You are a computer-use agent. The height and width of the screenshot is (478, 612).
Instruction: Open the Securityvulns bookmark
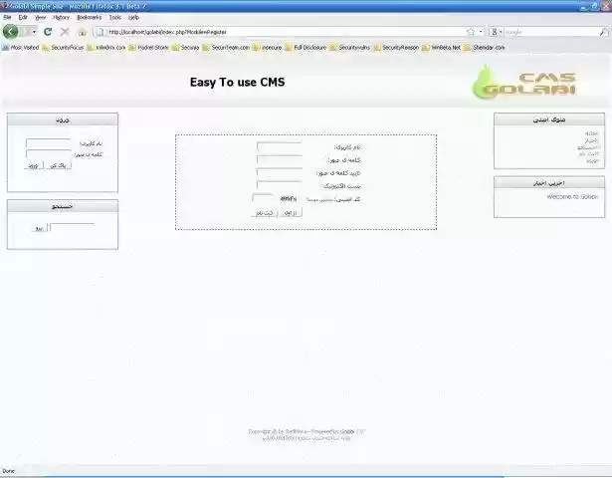(350, 47)
